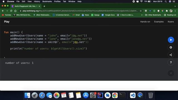Open the Profiles menu
Screen dimensions: 178x100
[x=57, y=1]
